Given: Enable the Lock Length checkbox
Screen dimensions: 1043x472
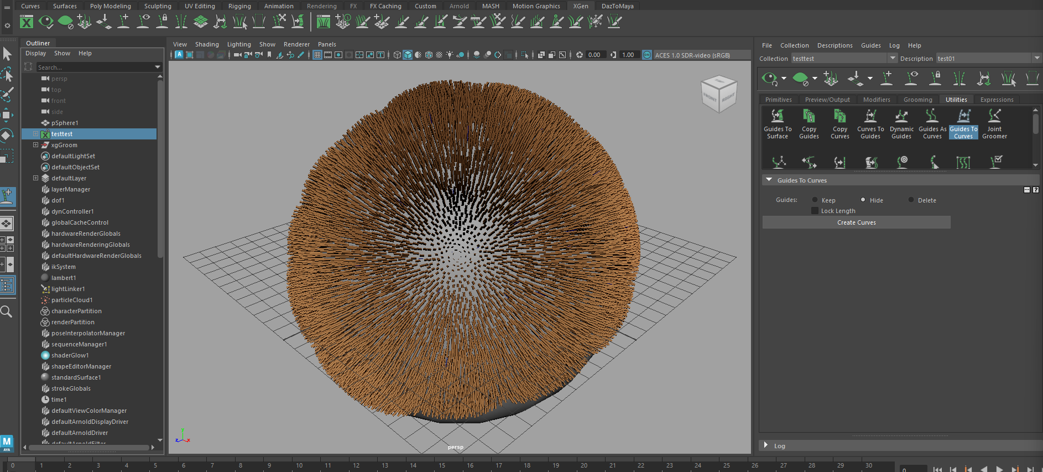Looking at the screenshot, I should pyautogui.click(x=815, y=211).
